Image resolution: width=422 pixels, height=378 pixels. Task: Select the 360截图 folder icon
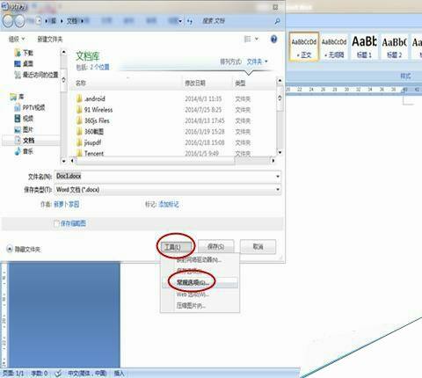tap(79, 132)
